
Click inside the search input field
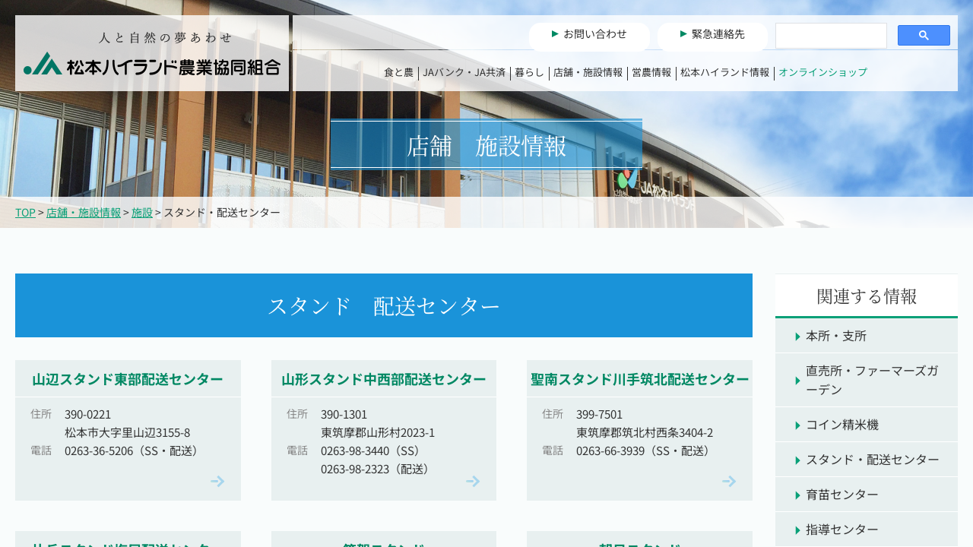(831, 35)
